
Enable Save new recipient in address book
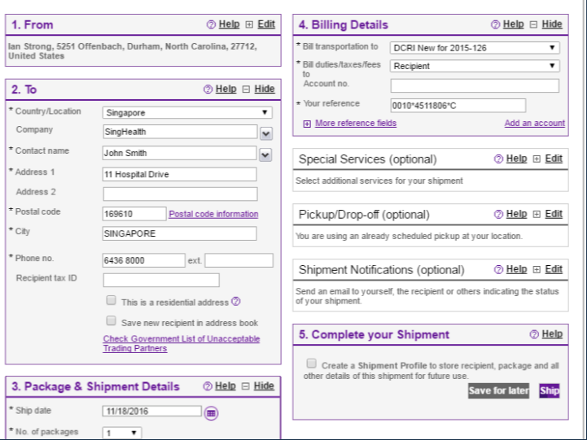112,320
